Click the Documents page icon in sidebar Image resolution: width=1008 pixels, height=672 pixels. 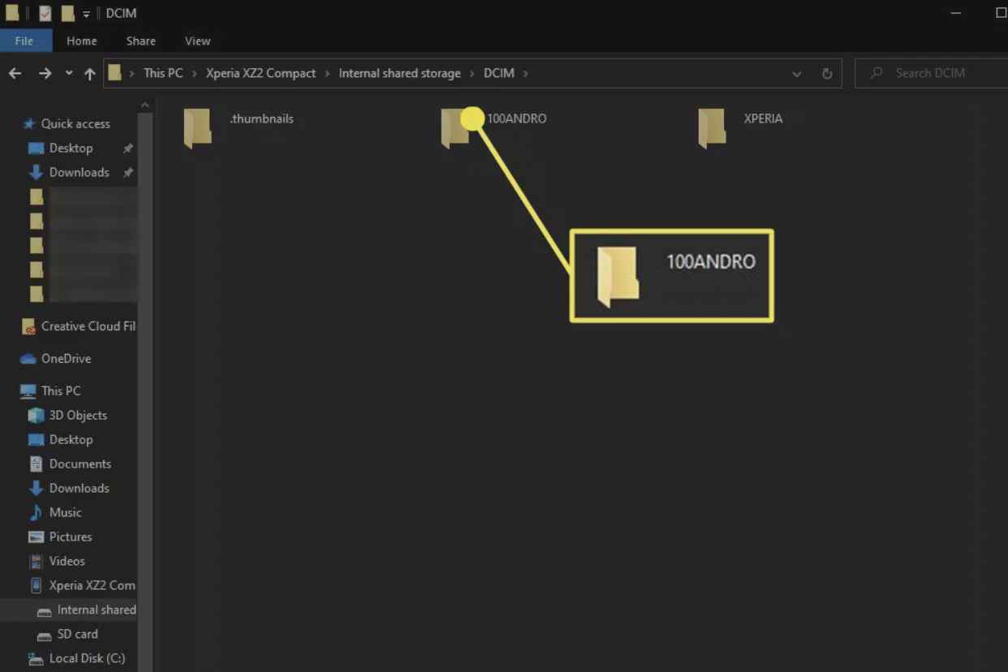coord(36,464)
